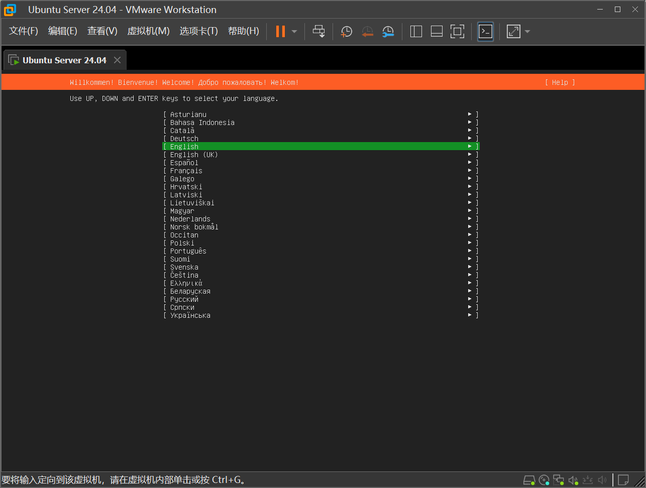Viewport: 646px width, 488px height.
Task: Open the message log note icon
Action: 623,480
